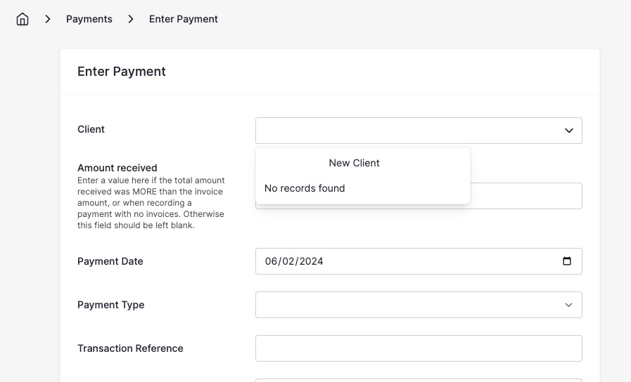Image resolution: width=631 pixels, height=382 pixels.
Task: Open the Payments breadcrumb link
Action: click(x=89, y=19)
